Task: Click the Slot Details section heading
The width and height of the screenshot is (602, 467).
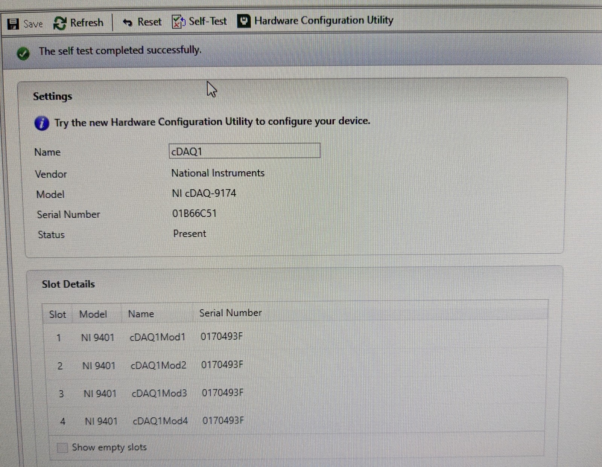Action: 68,284
